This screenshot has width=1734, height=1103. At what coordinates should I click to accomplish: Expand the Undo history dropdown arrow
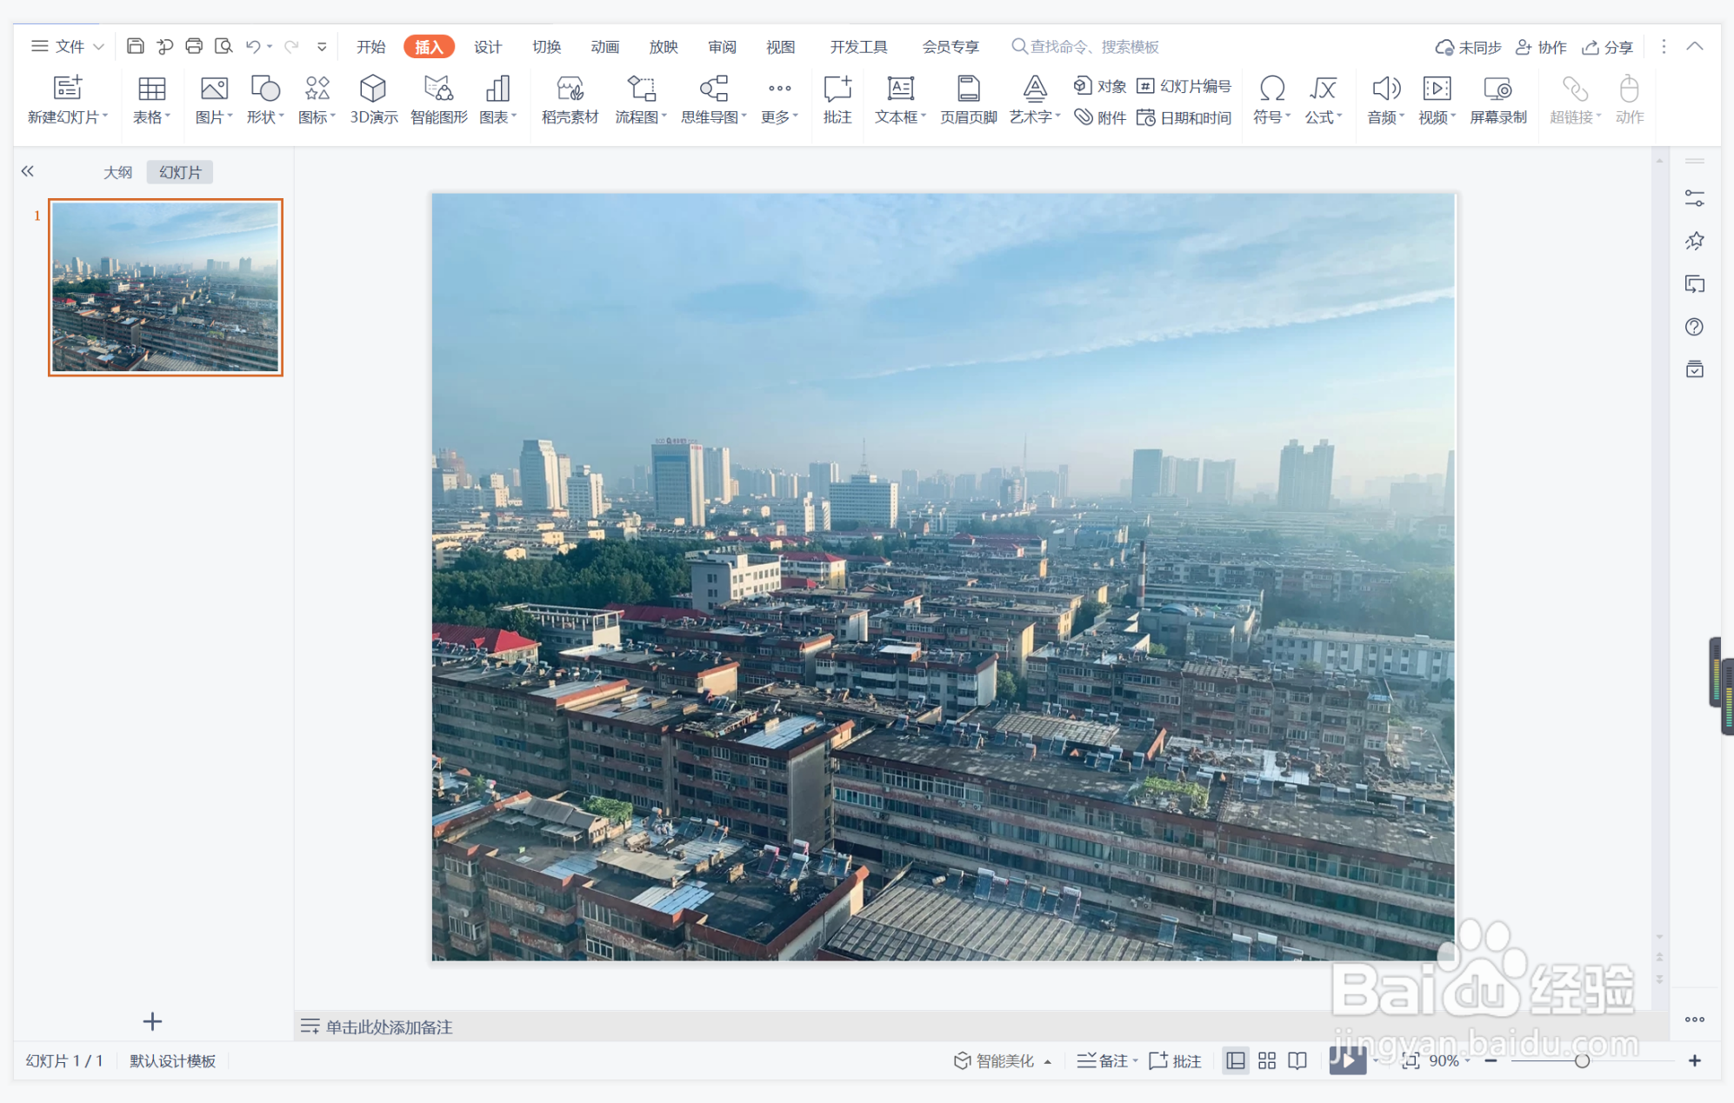(270, 47)
